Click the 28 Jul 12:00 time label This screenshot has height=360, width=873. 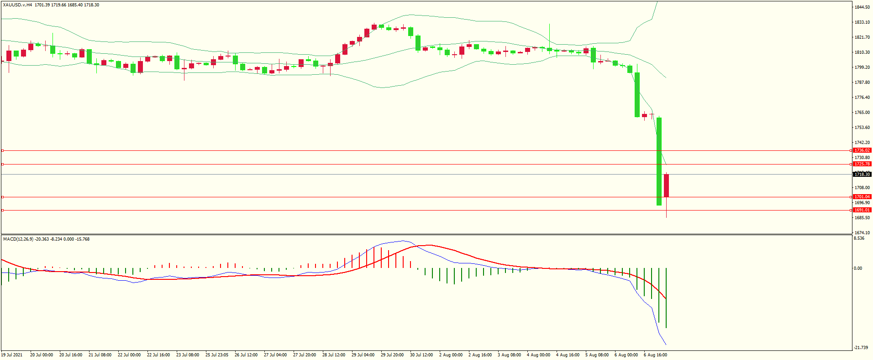point(334,355)
